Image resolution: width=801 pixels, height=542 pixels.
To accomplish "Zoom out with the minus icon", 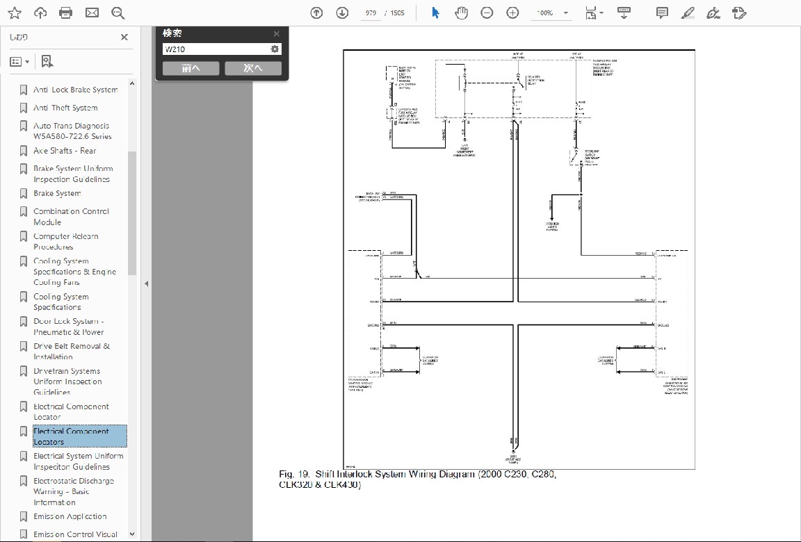I will (487, 13).
